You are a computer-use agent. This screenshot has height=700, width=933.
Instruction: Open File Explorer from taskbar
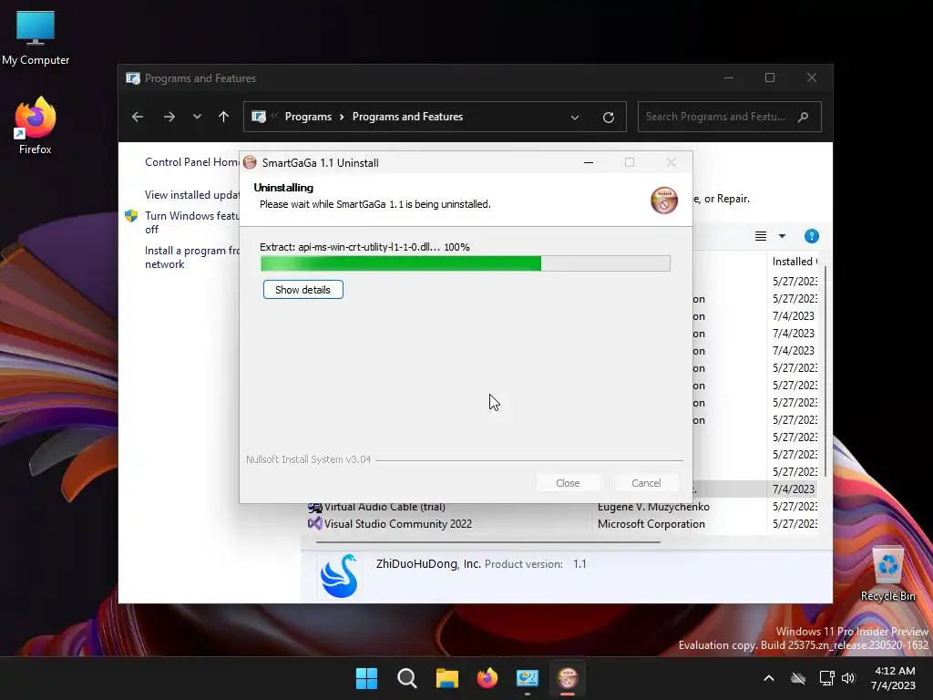point(446,678)
